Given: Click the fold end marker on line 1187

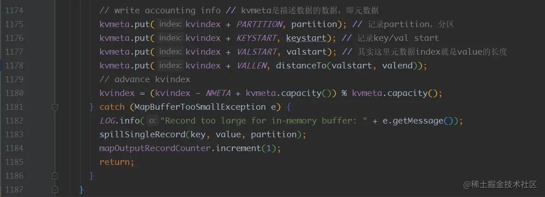Looking at the screenshot, I should (x=55, y=190).
